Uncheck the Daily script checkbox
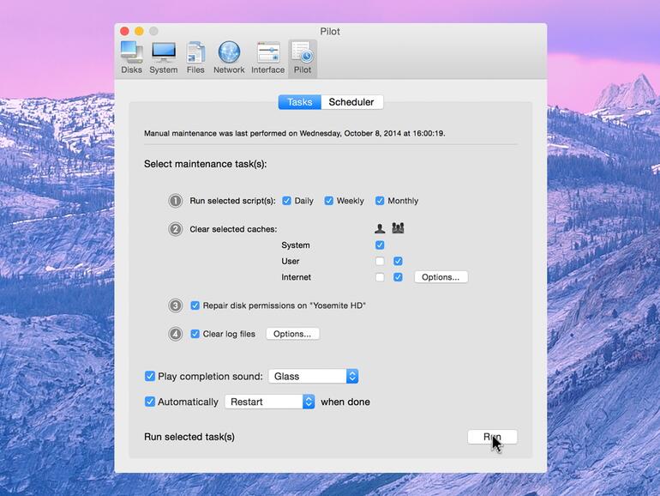The image size is (660, 496). click(286, 201)
